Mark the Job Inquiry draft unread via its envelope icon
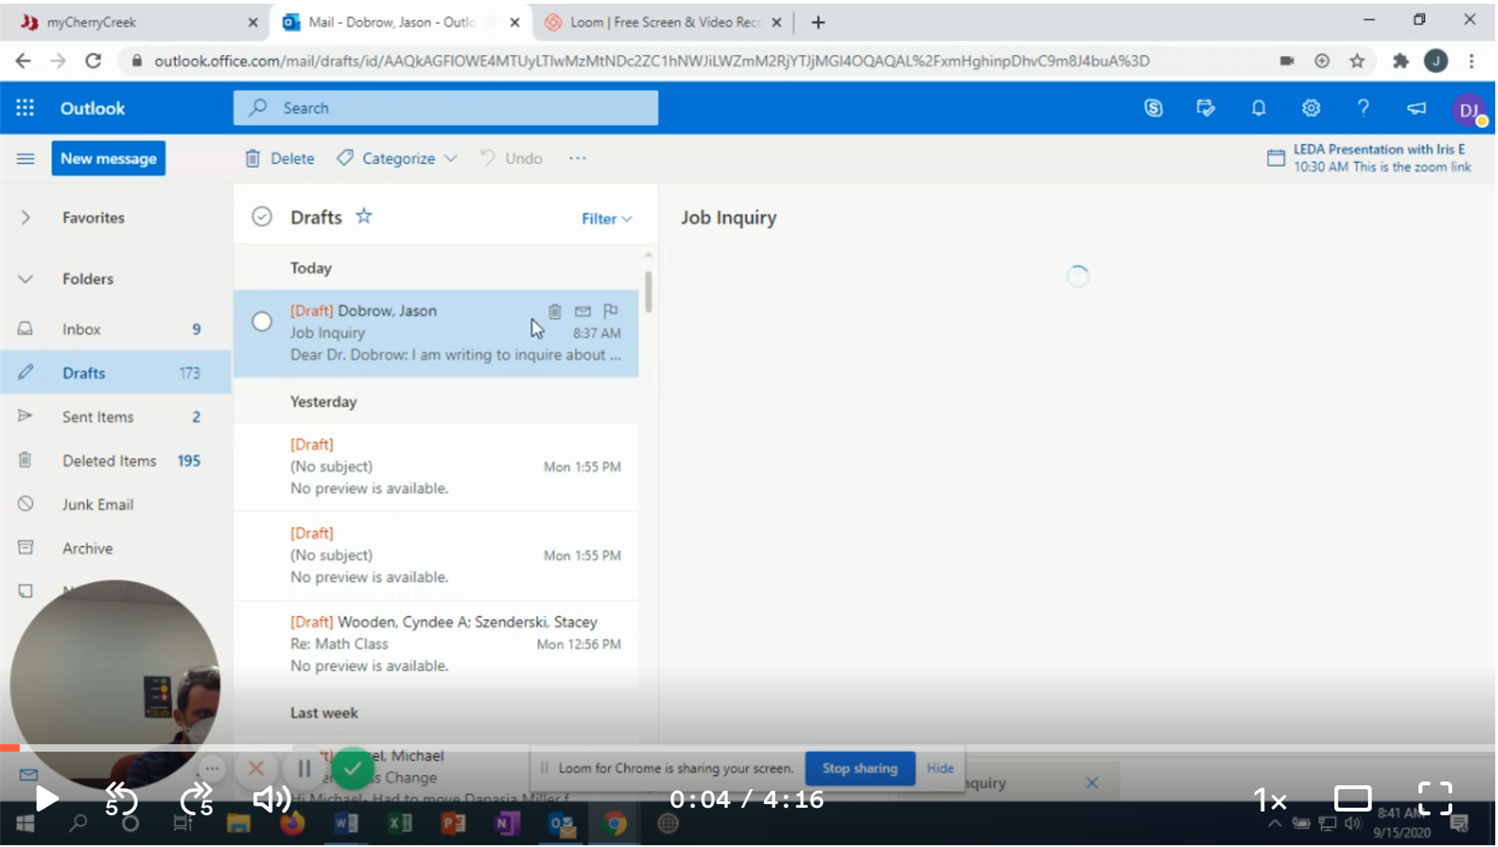This screenshot has height=847, width=1498. point(583,312)
